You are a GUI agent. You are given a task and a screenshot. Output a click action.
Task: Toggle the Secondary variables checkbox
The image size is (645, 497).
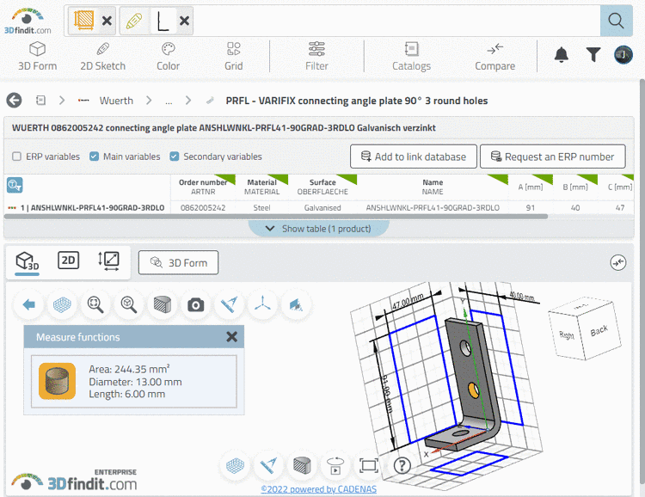[x=175, y=156]
